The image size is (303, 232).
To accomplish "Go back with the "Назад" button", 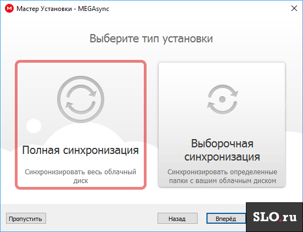I will coord(177,218).
